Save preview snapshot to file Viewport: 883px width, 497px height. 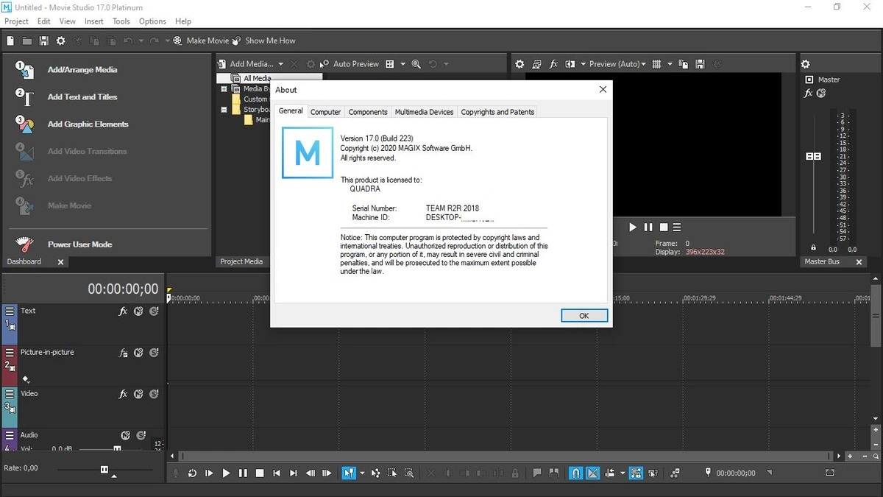(700, 64)
